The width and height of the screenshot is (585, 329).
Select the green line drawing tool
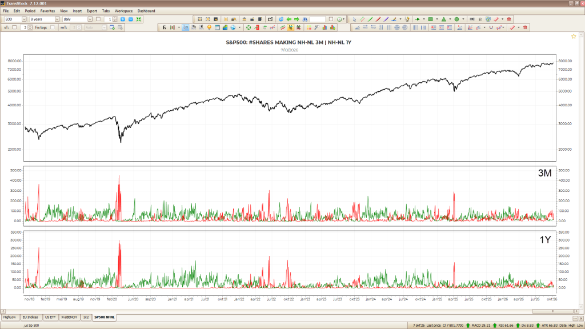click(x=370, y=19)
